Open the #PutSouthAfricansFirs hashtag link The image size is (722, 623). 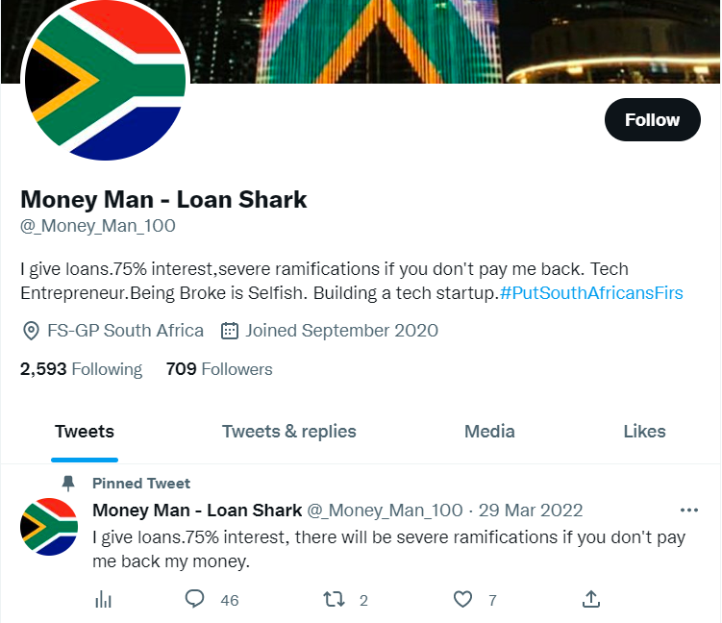[591, 293]
